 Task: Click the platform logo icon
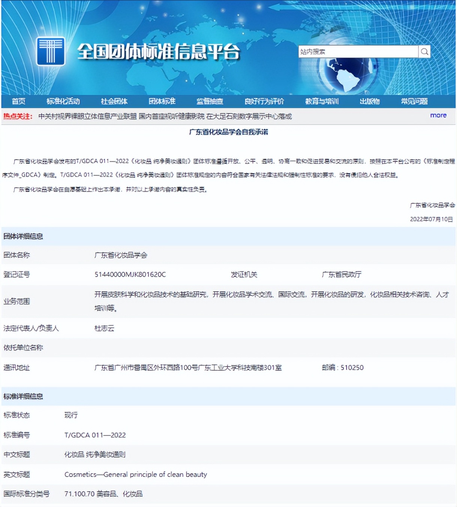pos(51,51)
